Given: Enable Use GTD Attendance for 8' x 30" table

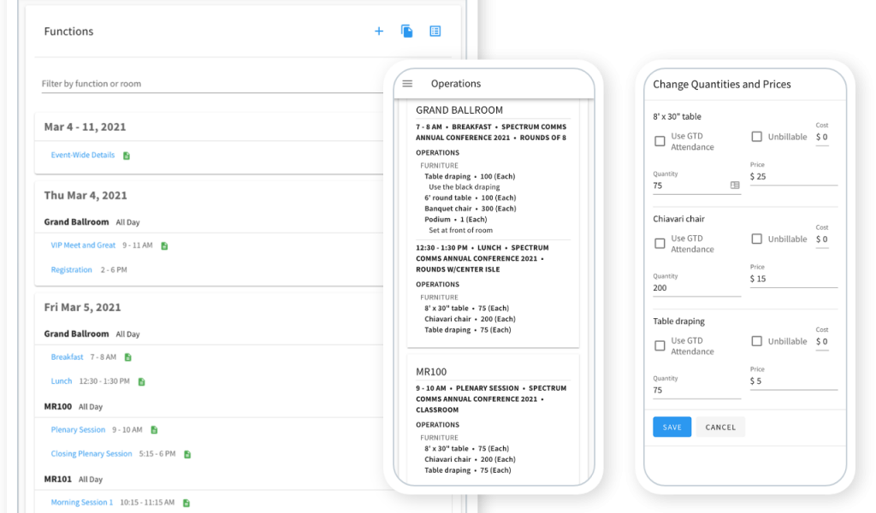Looking at the screenshot, I should (x=660, y=141).
